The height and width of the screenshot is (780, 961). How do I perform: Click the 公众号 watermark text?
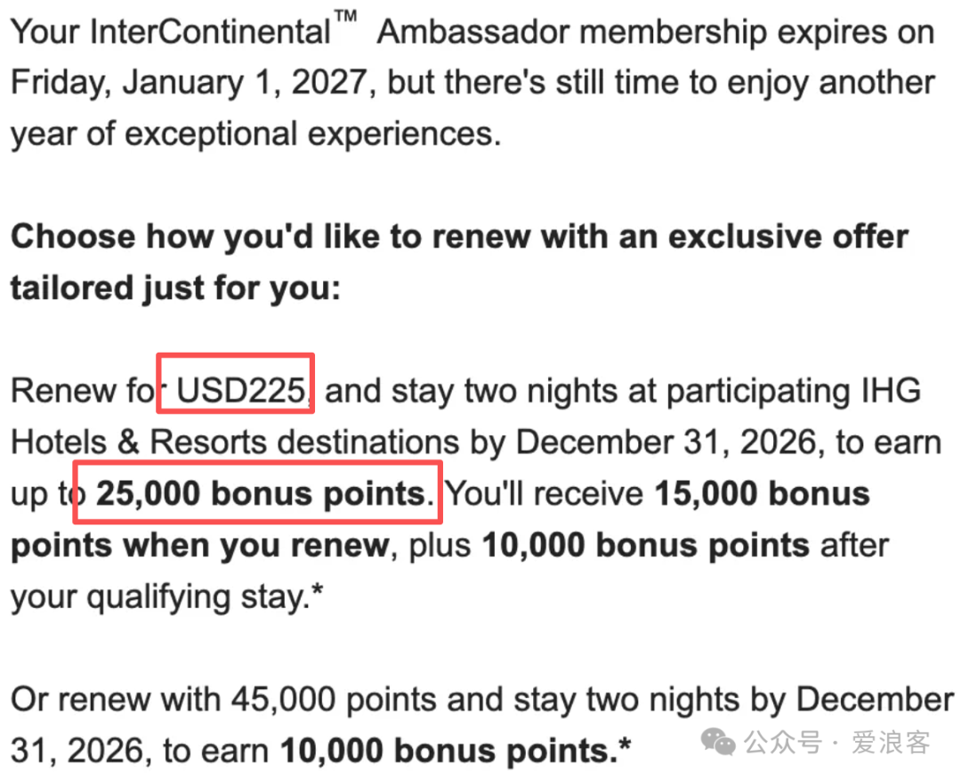[x=783, y=743]
